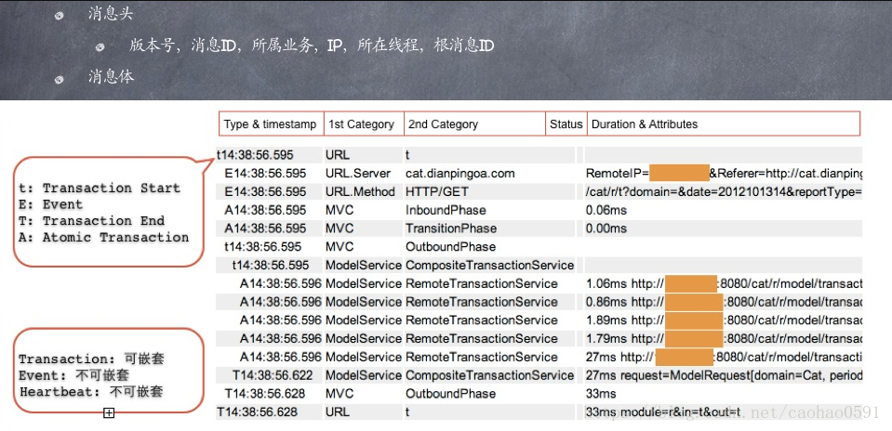Select 'A14:38:56.595' in the InboundPhase row
Viewport: 892px width, 431px height.
pos(265,210)
